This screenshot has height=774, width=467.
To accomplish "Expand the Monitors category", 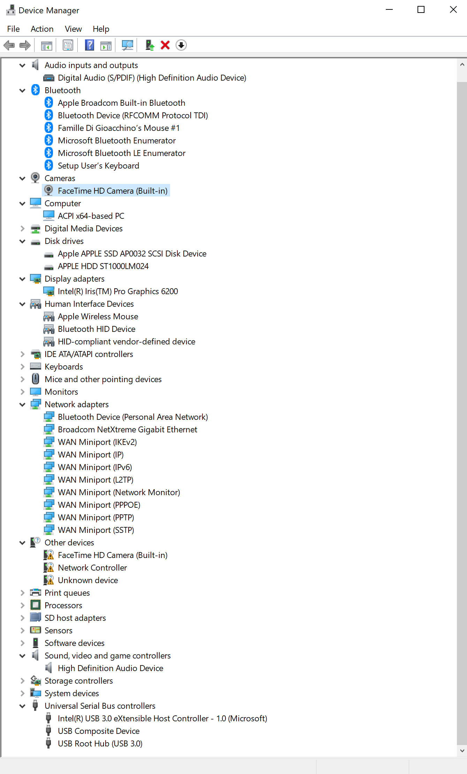I will (22, 392).
